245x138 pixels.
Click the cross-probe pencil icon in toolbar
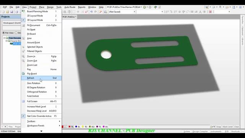pyautogui.click(x=101, y=12)
